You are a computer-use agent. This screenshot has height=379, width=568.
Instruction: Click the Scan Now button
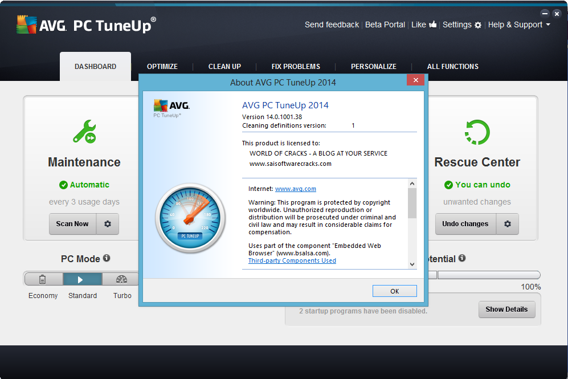coord(72,224)
